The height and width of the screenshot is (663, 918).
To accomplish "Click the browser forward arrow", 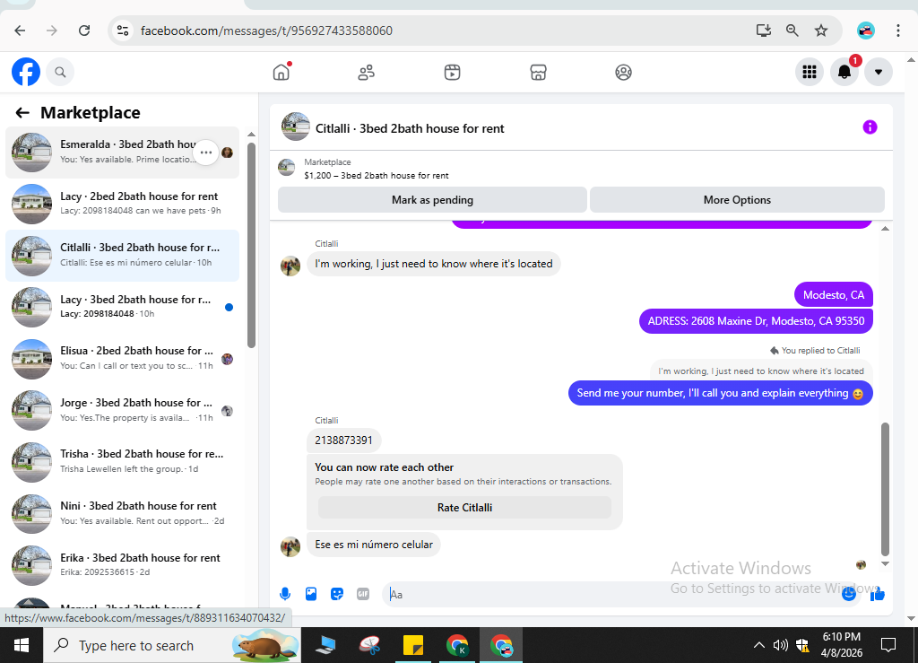I will 52,31.
